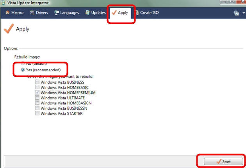Check the Windows Vista BUSINESSN box

[37, 108]
